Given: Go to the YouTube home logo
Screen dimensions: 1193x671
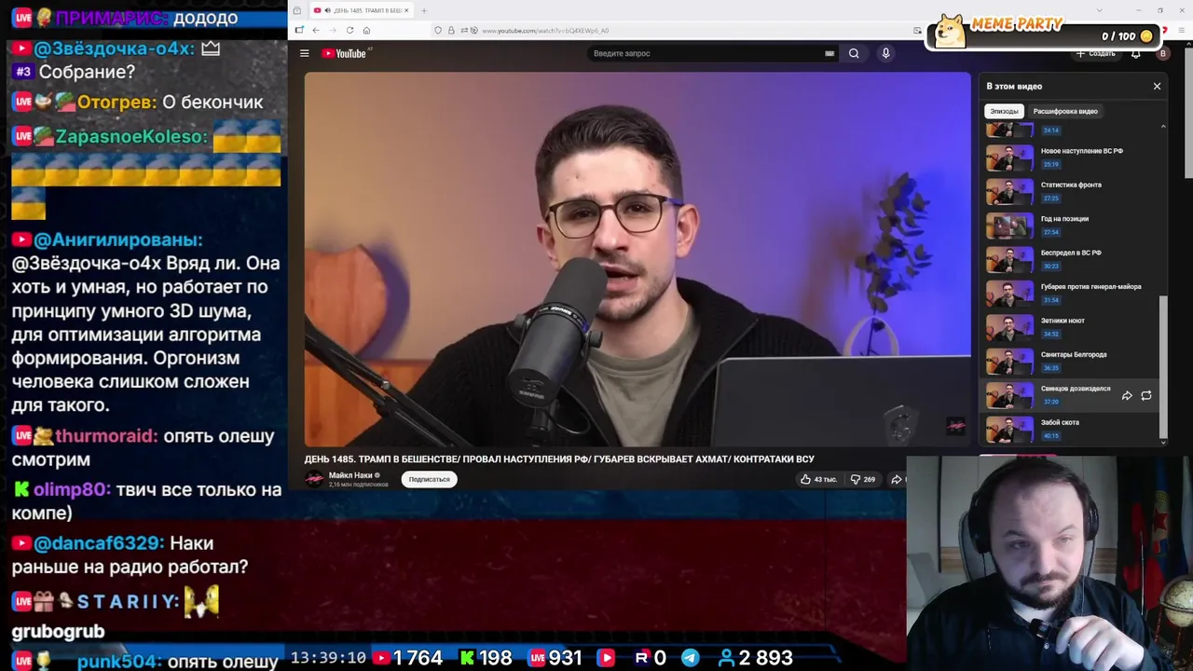Looking at the screenshot, I should pyautogui.click(x=344, y=53).
